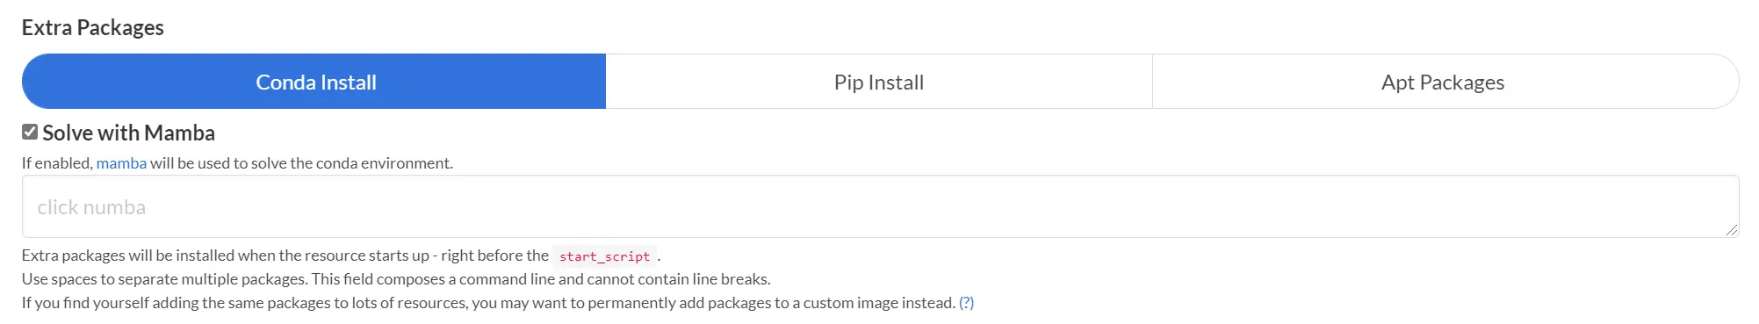This screenshot has height=324, width=1759.
Task: Click the 'right before the' phrase
Action: pos(494,256)
